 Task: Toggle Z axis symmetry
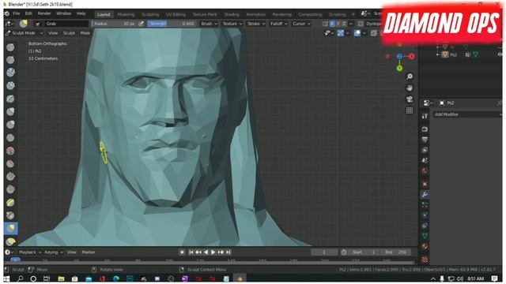coord(344,24)
